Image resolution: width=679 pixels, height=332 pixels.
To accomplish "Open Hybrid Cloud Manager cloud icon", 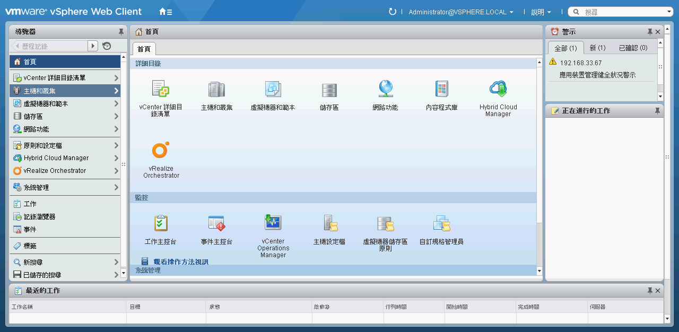I will point(498,89).
